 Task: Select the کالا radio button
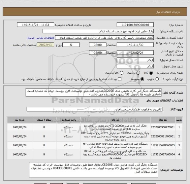pyautogui.click(x=151, y=73)
